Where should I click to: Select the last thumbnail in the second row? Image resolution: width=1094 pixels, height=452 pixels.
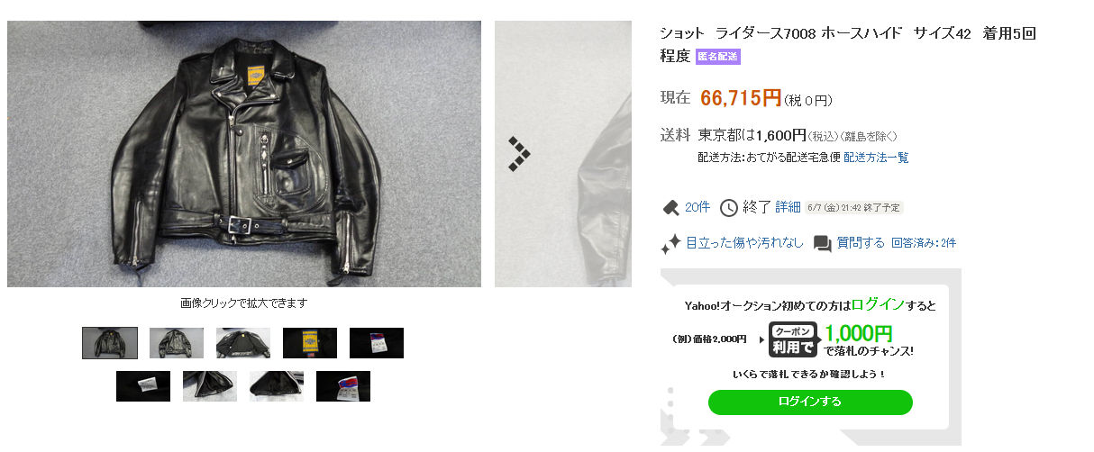point(343,386)
